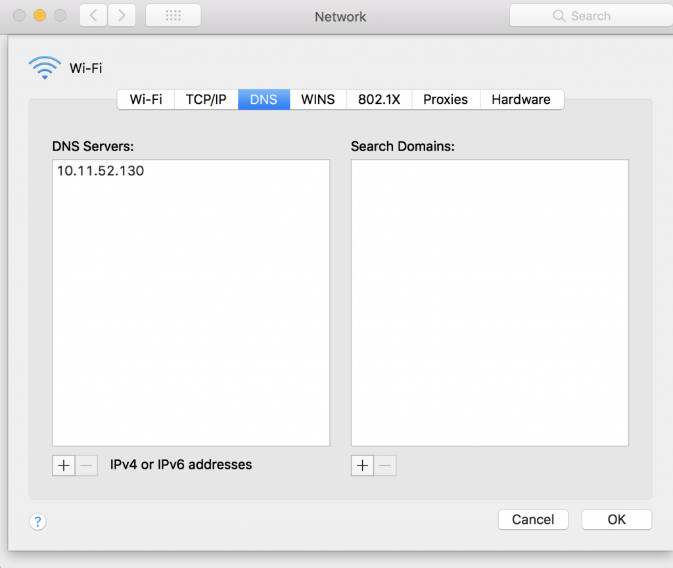Switch to the TCP/IP tab
The image size is (673, 568).
tap(206, 100)
